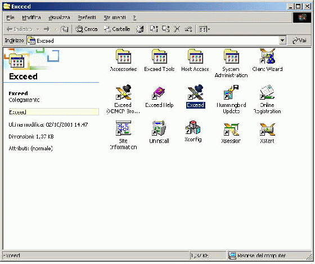Screen dimensions: 315x264
Task: Click the Dimensioni 1,37 KB text
Action: [x=31, y=137]
